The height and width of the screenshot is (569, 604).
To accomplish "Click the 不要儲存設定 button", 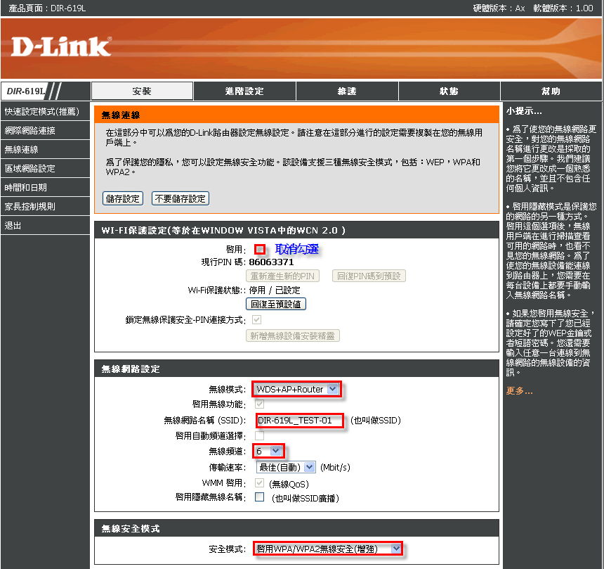I will pos(180,198).
